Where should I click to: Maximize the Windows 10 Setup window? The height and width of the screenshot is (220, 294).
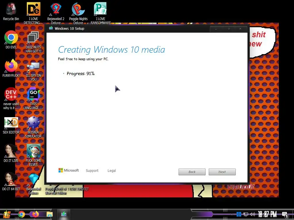pos(229,29)
